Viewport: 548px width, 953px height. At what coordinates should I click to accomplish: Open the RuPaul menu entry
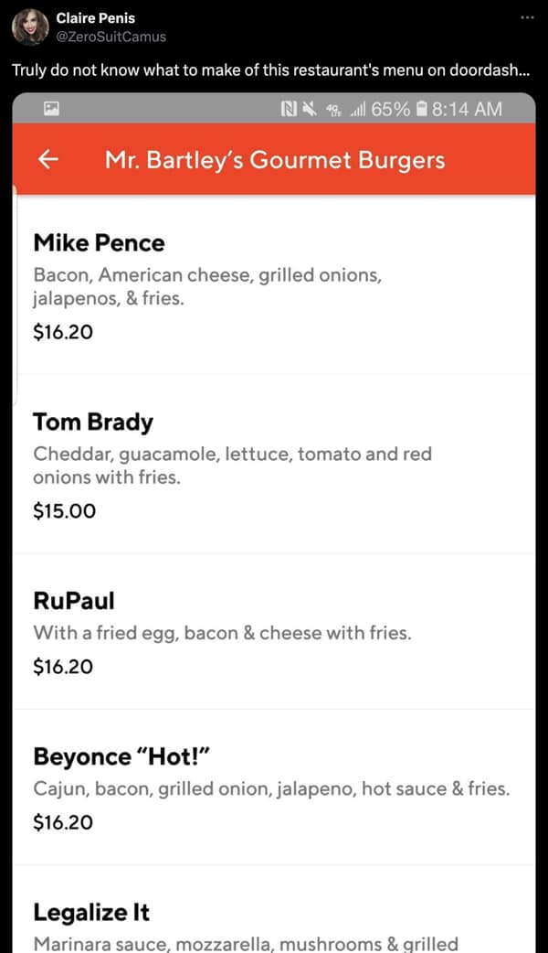click(x=73, y=601)
